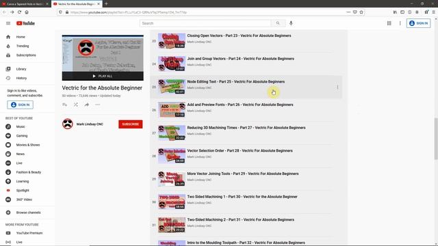Open Trending in the sidebar
The width and height of the screenshot is (438, 246).
pos(23,46)
